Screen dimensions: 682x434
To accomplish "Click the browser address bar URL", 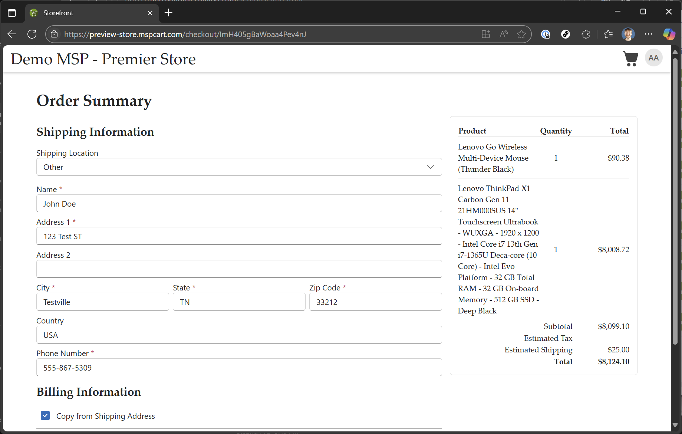I will [185, 34].
